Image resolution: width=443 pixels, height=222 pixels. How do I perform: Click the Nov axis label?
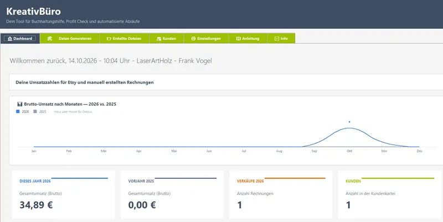pyautogui.click(x=384, y=151)
